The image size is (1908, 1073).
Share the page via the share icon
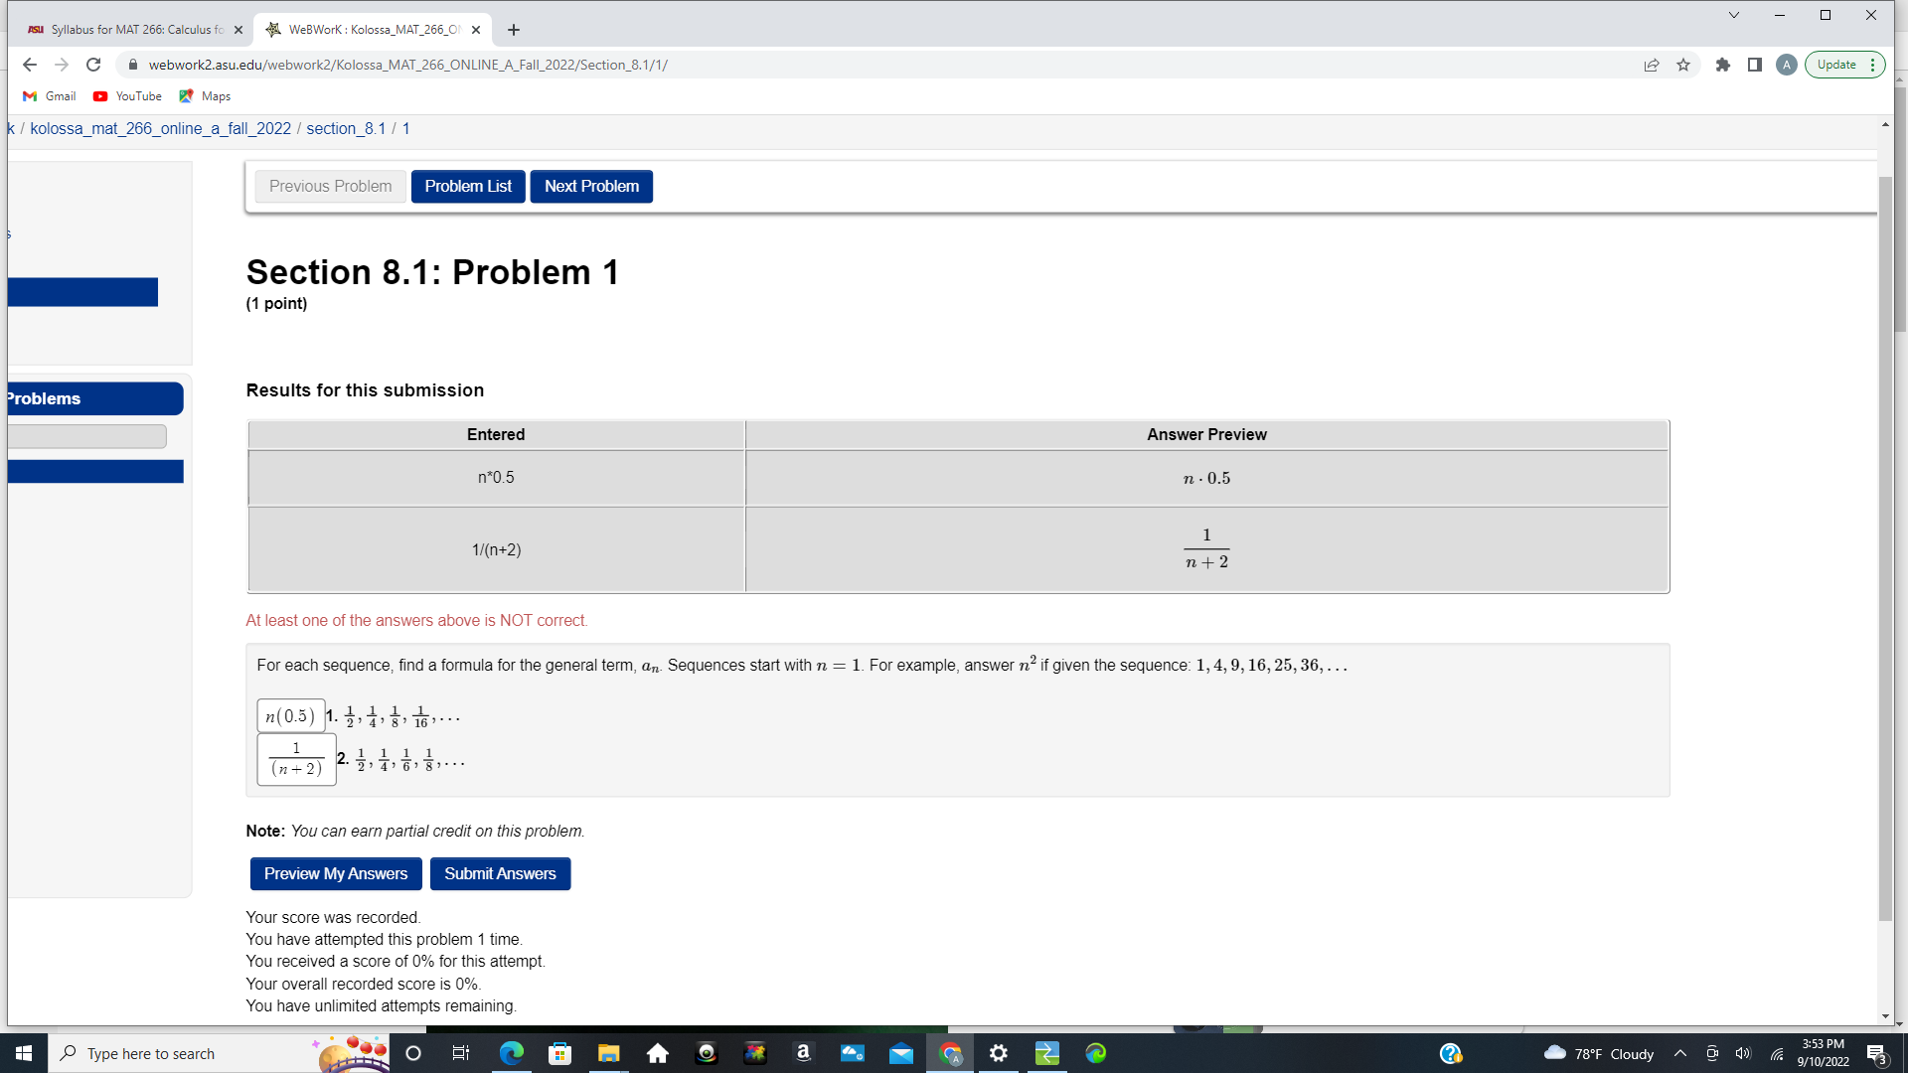click(1652, 65)
